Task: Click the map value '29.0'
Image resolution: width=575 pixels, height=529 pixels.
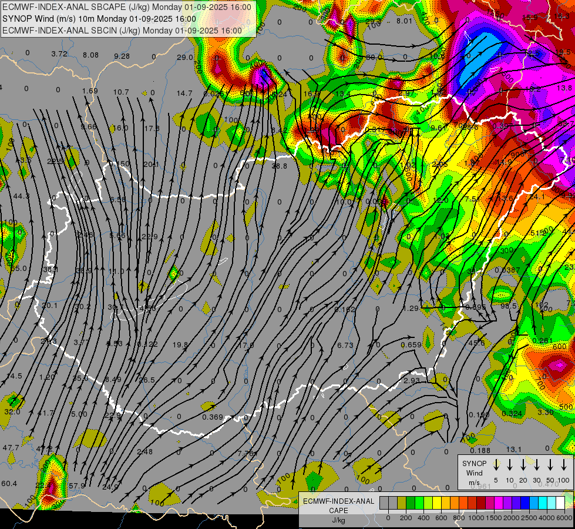Action: coord(185,57)
